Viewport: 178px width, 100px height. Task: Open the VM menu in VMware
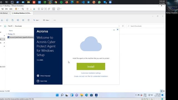[3, 9]
